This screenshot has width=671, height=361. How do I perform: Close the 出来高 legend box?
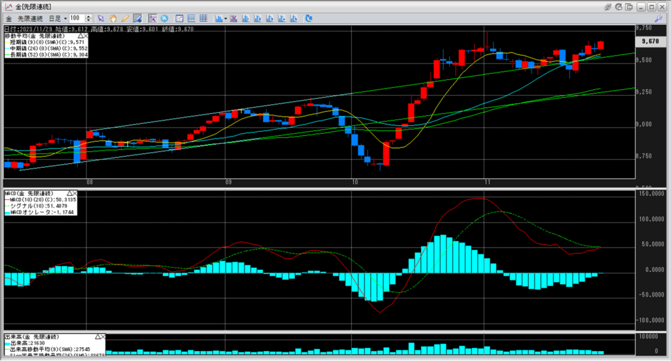(x=103, y=337)
